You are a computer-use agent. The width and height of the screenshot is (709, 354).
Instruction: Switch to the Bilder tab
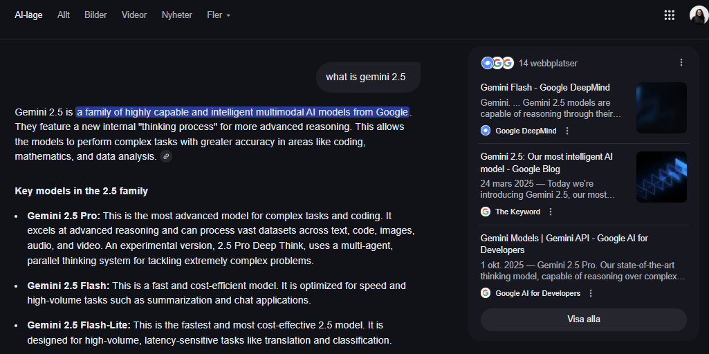(95, 15)
